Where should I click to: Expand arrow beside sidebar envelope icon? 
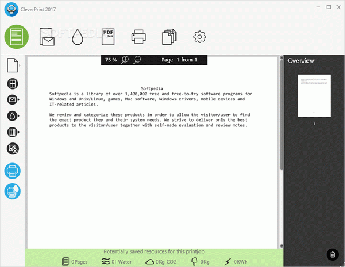coord(19,100)
